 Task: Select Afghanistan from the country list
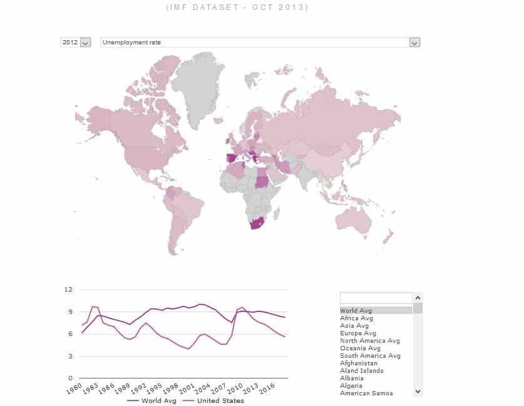360,363
